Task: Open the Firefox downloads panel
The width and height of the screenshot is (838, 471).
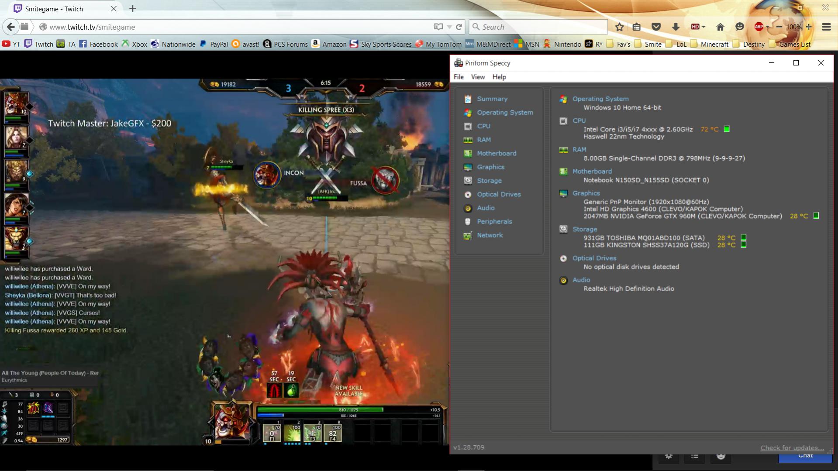Action: 676,27
